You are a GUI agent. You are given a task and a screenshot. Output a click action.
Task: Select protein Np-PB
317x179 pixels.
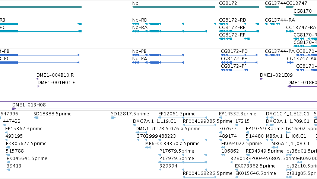click(139, 51)
